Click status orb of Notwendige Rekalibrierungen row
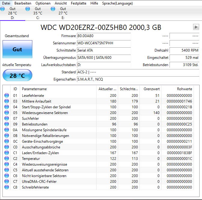The width and height of the screenshot is (202, 200). coord(7,135)
